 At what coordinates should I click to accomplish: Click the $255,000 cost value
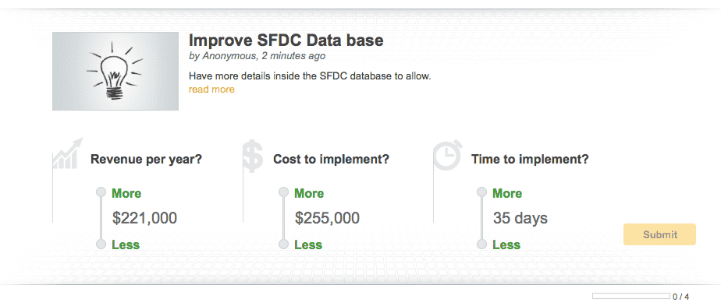click(327, 218)
